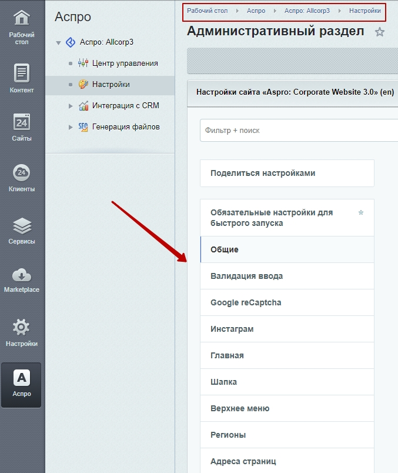Click the Фильтр + поиск input field
The height and width of the screenshot is (473, 398).
coord(299,131)
